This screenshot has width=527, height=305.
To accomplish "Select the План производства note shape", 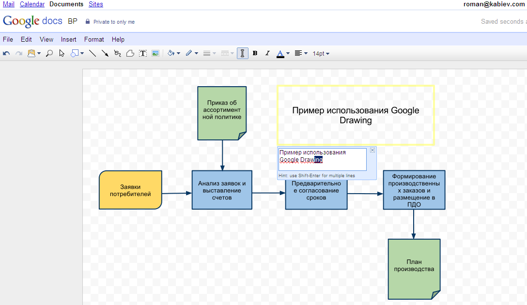I will point(414,269).
